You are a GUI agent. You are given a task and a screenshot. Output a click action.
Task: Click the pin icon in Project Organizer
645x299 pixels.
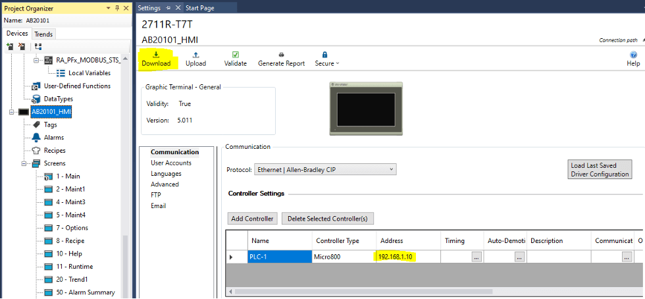(117, 9)
